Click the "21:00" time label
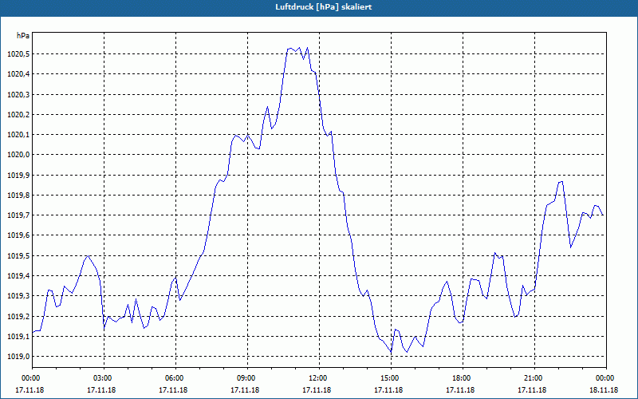Screen dimensions: 638x399 coord(534,377)
